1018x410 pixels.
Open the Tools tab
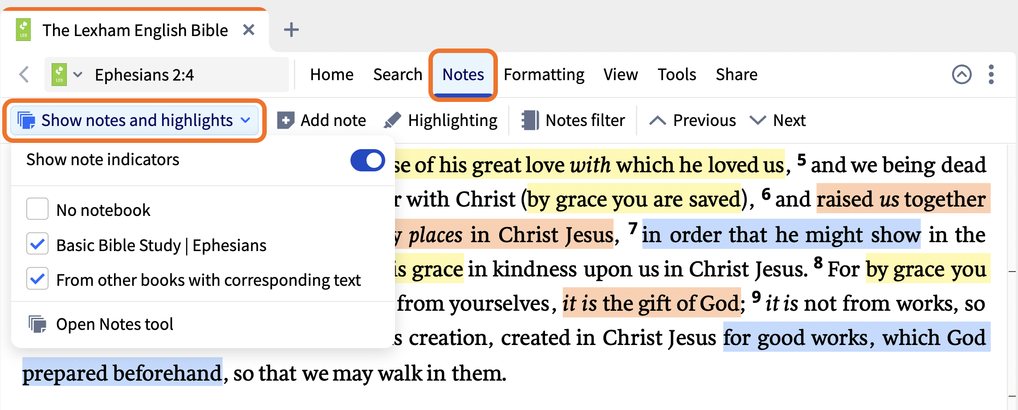[677, 74]
